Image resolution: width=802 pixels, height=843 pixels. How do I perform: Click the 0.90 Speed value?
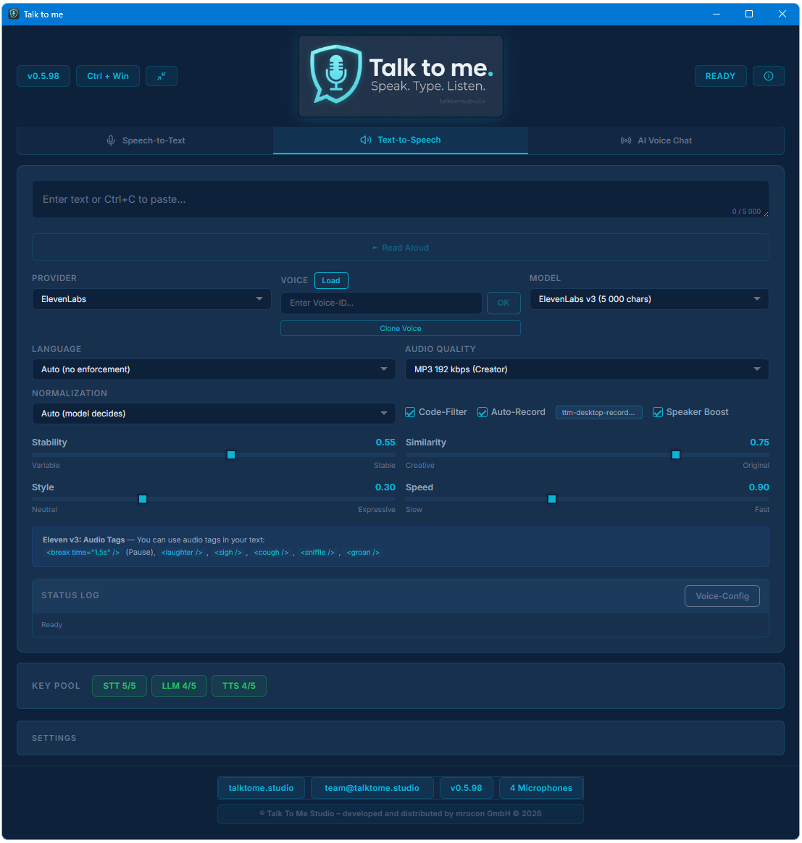pos(759,487)
